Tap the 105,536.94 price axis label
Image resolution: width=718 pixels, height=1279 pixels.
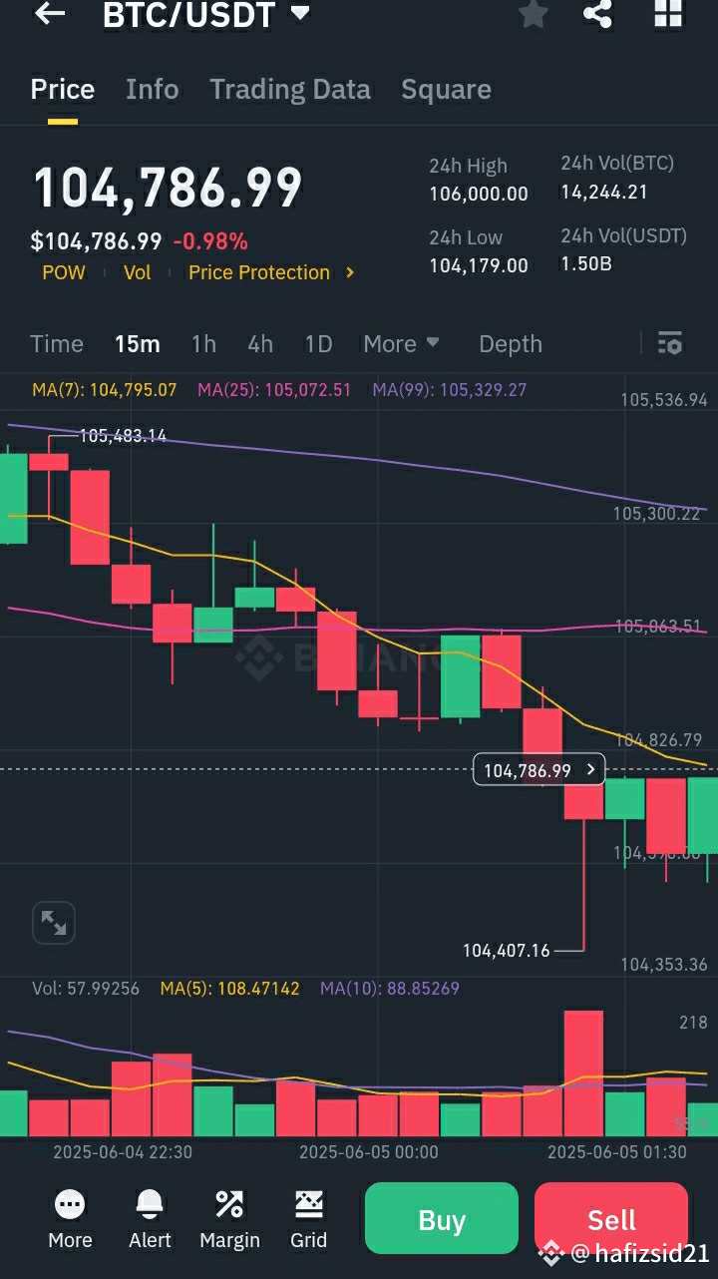point(664,400)
